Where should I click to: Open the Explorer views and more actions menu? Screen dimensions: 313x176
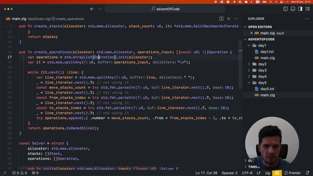click(307, 19)
